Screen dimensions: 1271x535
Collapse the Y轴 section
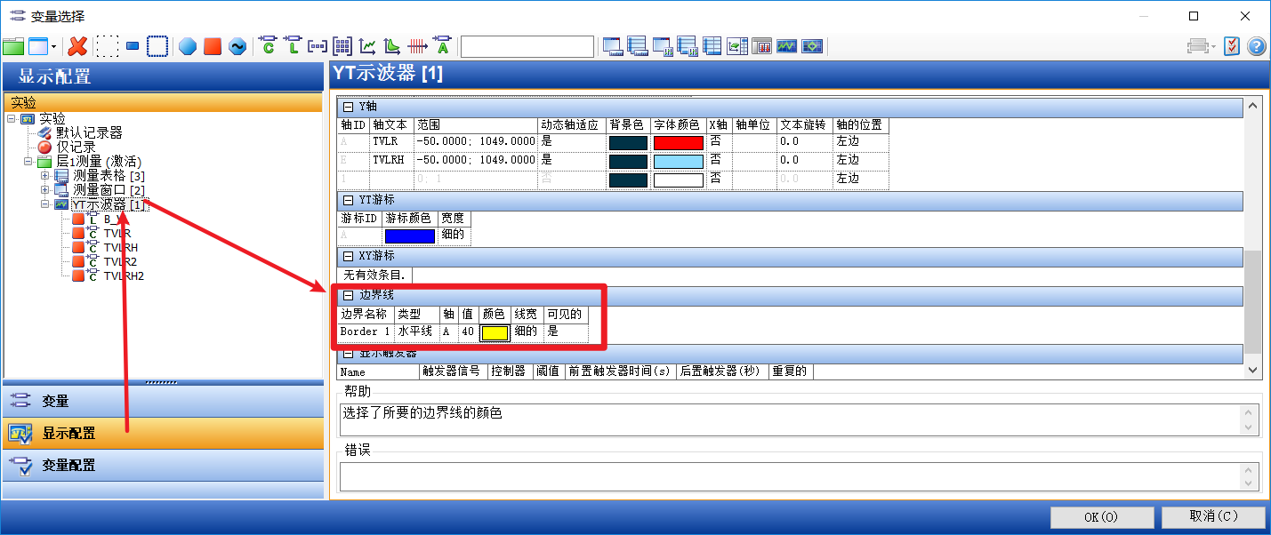[x=349, y=107]
